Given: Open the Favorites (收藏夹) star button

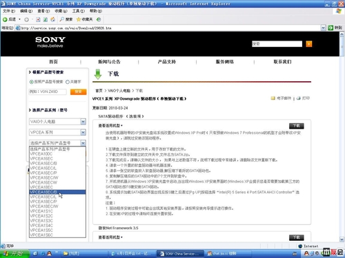Looking at the screenshot, I should 84,19.
